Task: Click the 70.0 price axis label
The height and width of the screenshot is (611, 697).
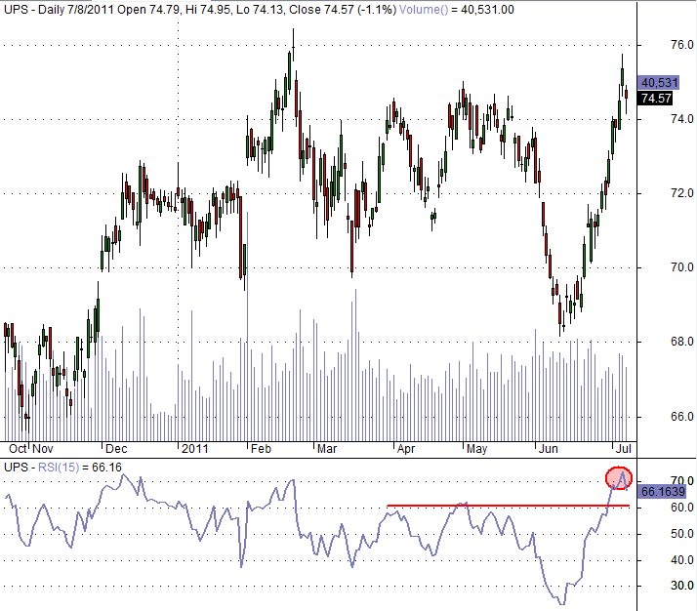Action: tap(681, 267)
